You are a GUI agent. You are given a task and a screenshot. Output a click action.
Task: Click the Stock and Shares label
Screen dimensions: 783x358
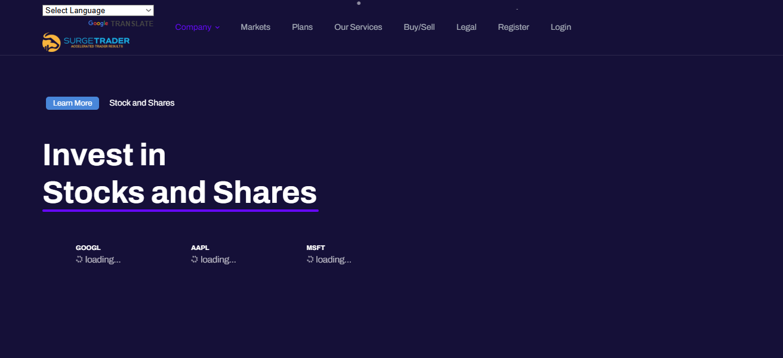[x=141, y=103]
